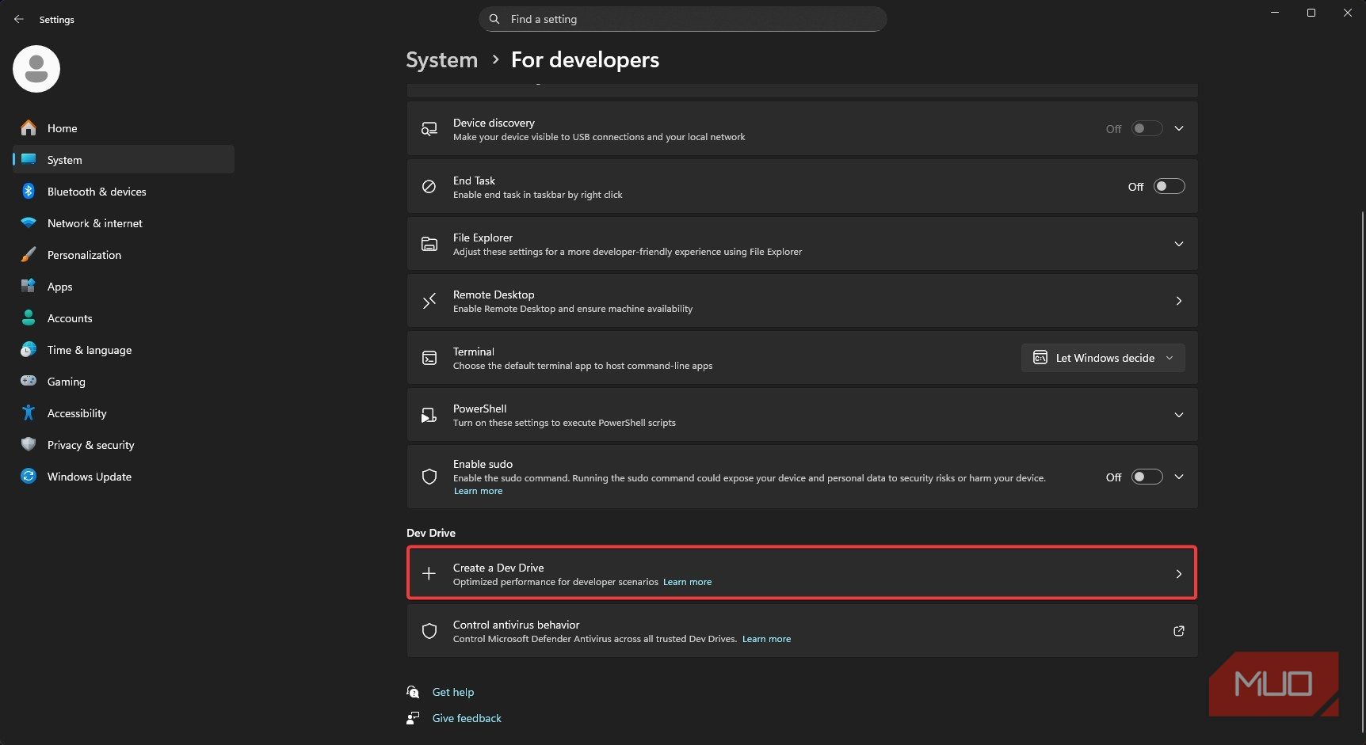
Task: Click Learn more for Create a Dev Drive
Action: coord(687,582)
